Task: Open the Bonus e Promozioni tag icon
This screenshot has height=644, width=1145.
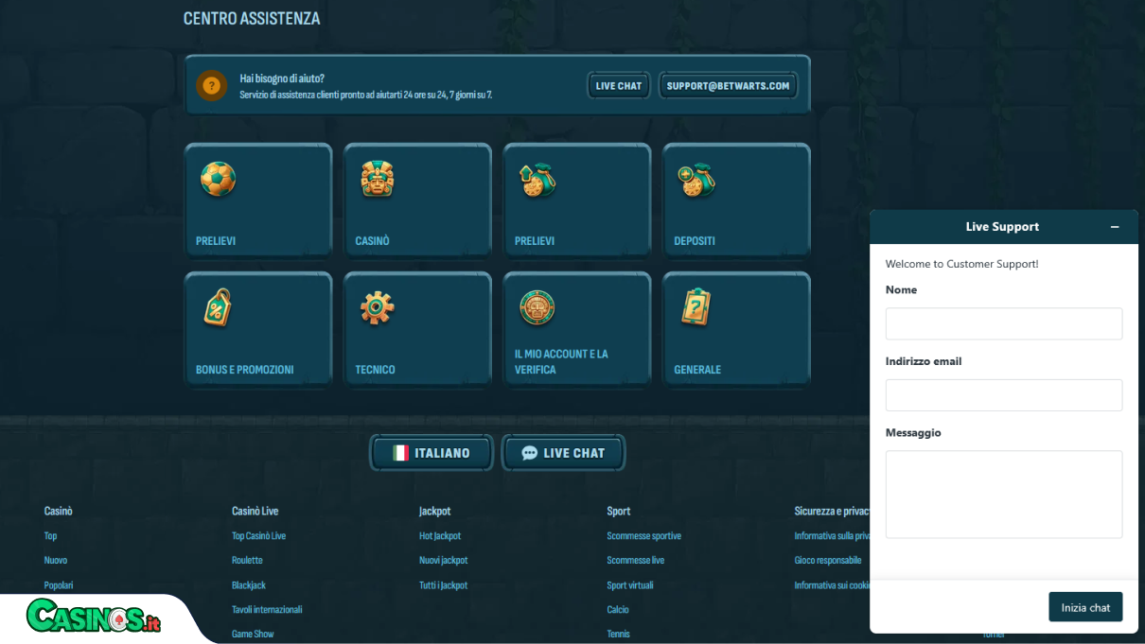Action: coord(257,329)
